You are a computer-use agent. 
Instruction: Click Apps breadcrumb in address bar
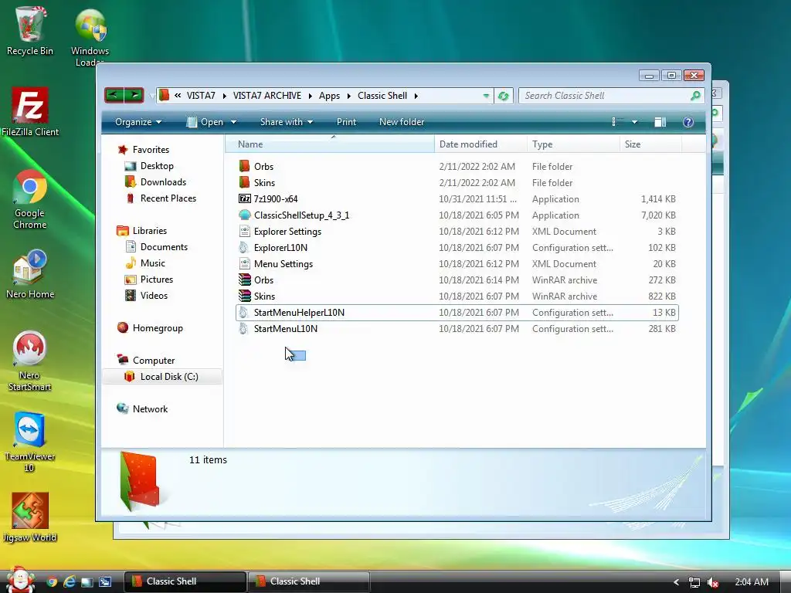click(x=329, y=96)
